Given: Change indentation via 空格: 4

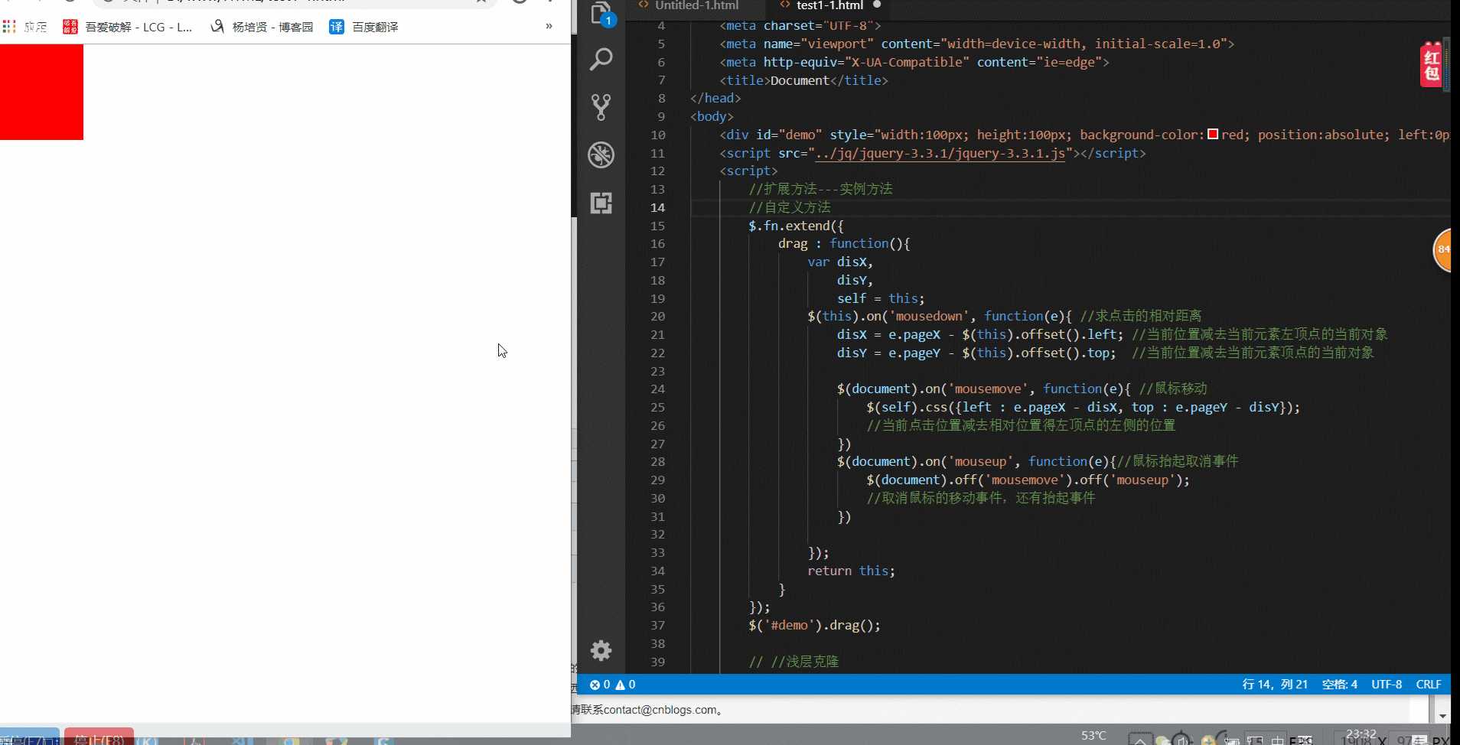Looking at the screenshot, I should pos(1340,685).
